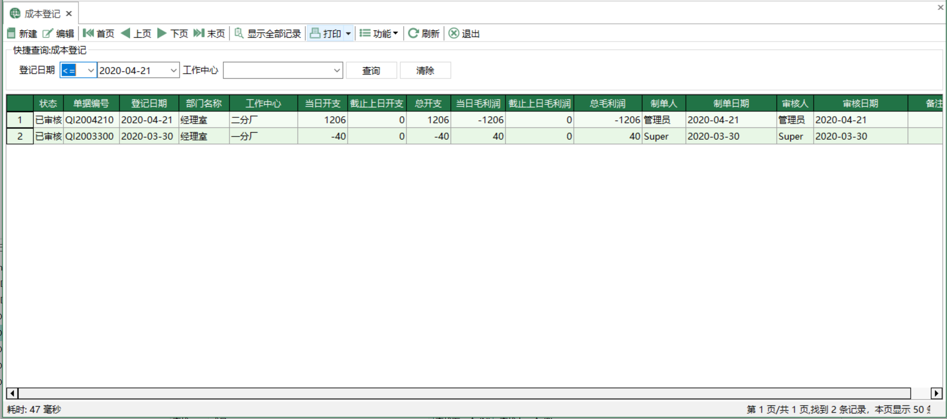Click the 一分厂 work center cell
Image resolution: width=947 pixels, height=419 pixels.
pos(263,136)
